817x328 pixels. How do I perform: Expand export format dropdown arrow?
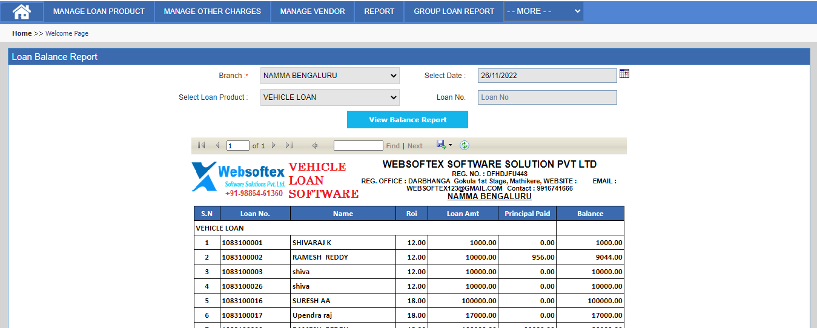pos(450,145)
